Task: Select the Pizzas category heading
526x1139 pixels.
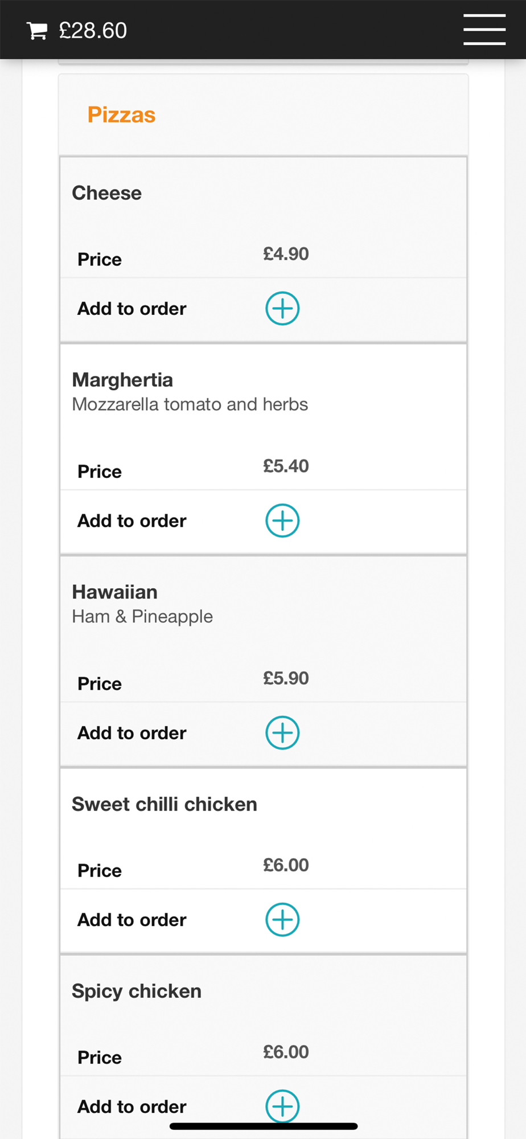Action: (121, 115)
